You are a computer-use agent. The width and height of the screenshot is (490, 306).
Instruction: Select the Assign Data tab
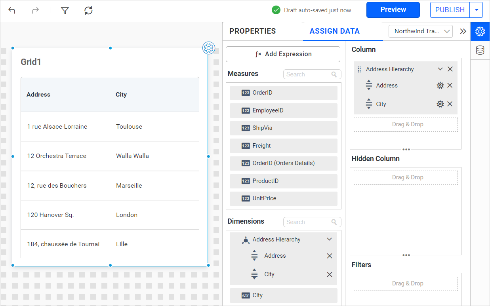(334, 31)
